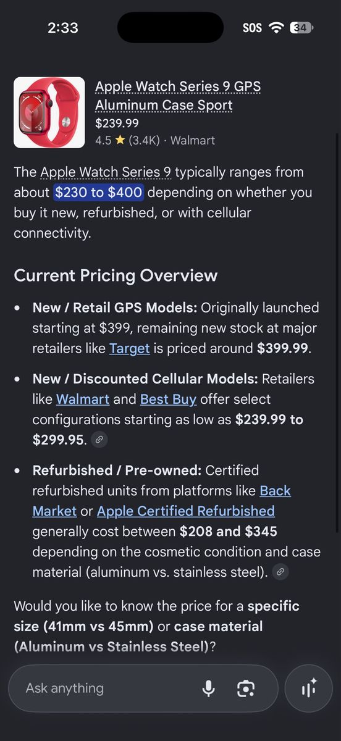The width and height of the screenshot is (341, 741).
Task: Open source link icon after $299.95
Action: point(99,440)
